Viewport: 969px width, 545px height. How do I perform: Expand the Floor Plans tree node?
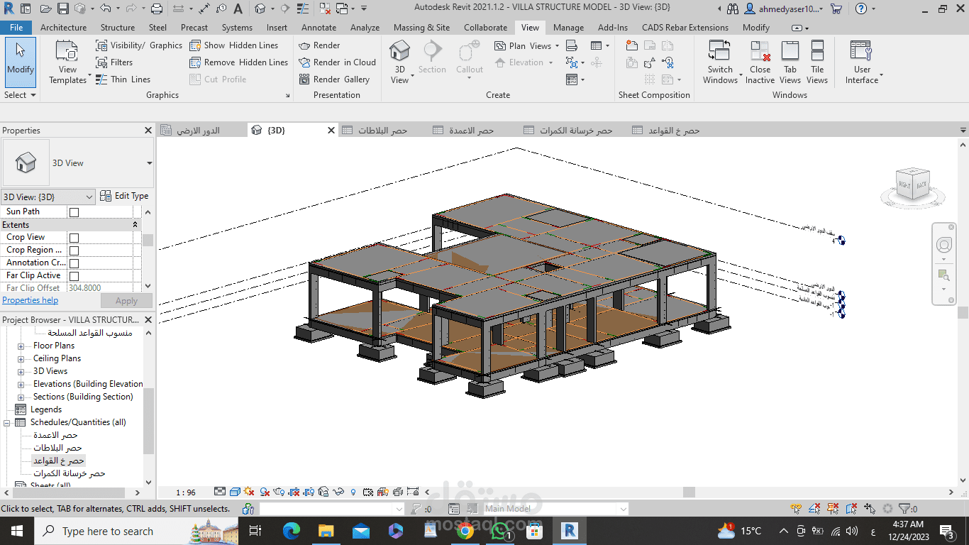point(21,346)
